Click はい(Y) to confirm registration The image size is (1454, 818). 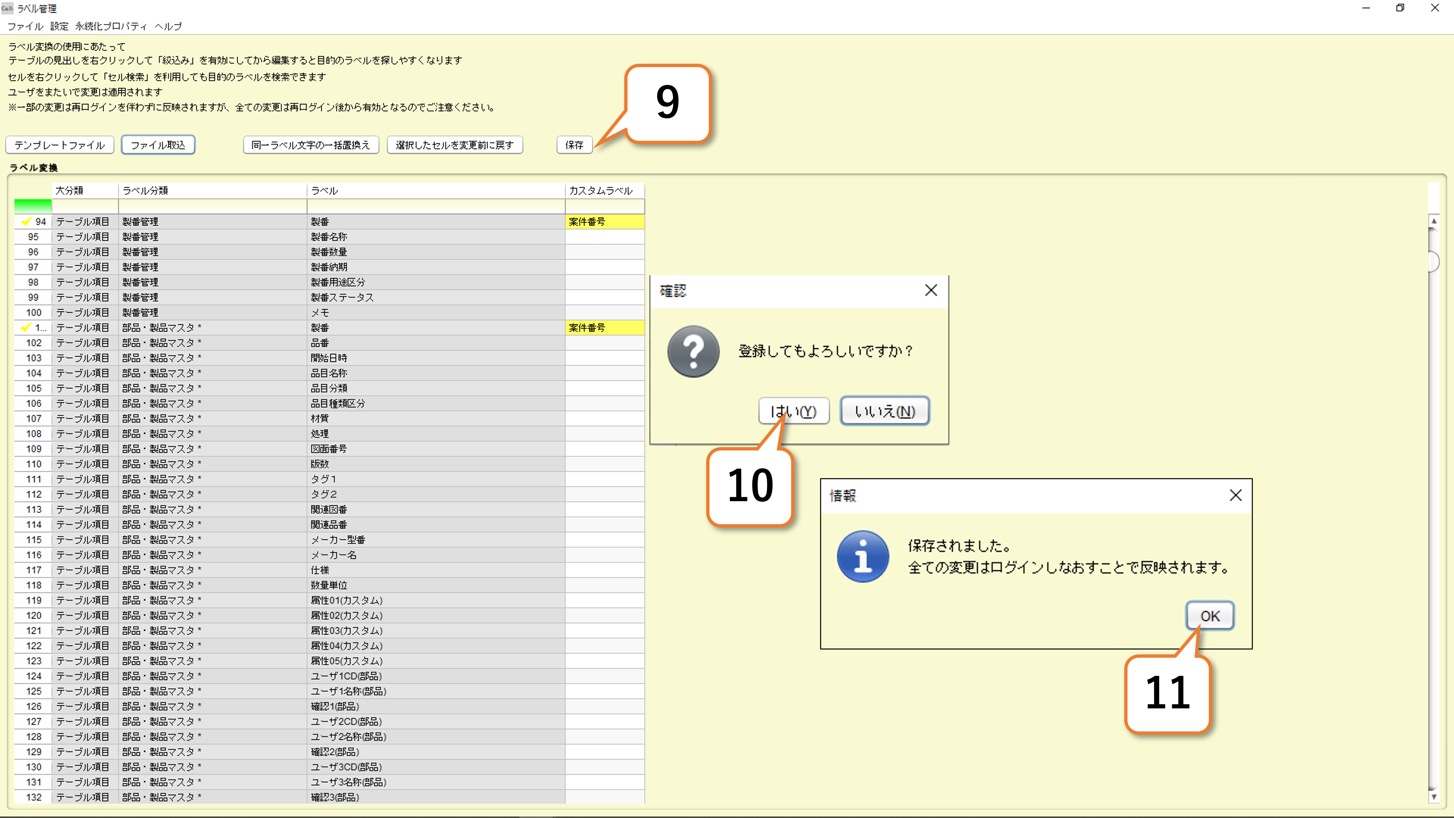(x=793, y=411)
